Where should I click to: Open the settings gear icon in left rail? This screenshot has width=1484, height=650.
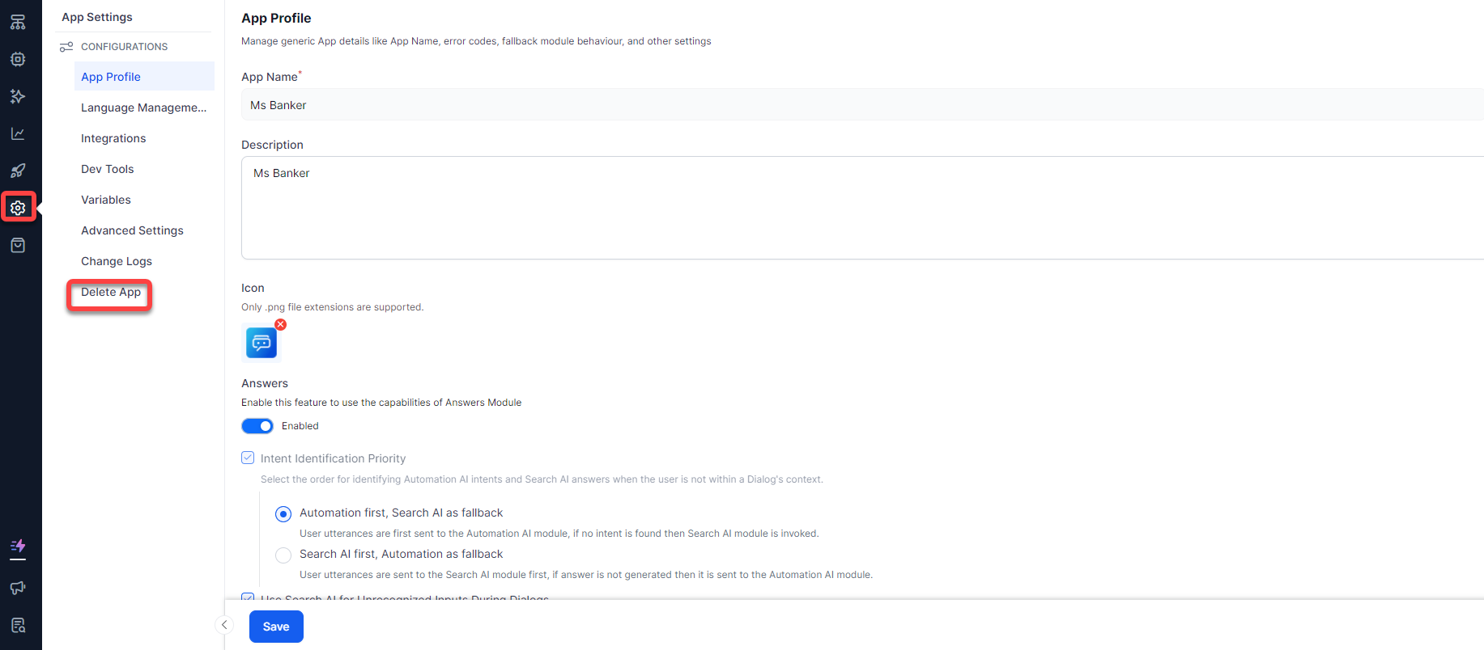click(18, 208)
